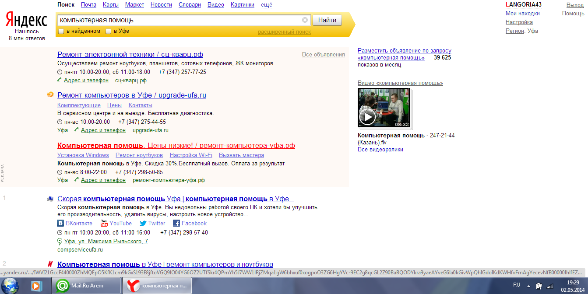Open the Карты tab
The image size is (588, 294).
110,5
